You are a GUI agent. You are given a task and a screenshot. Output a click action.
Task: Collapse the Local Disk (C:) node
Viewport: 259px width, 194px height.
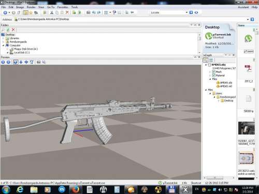(8, 53)
